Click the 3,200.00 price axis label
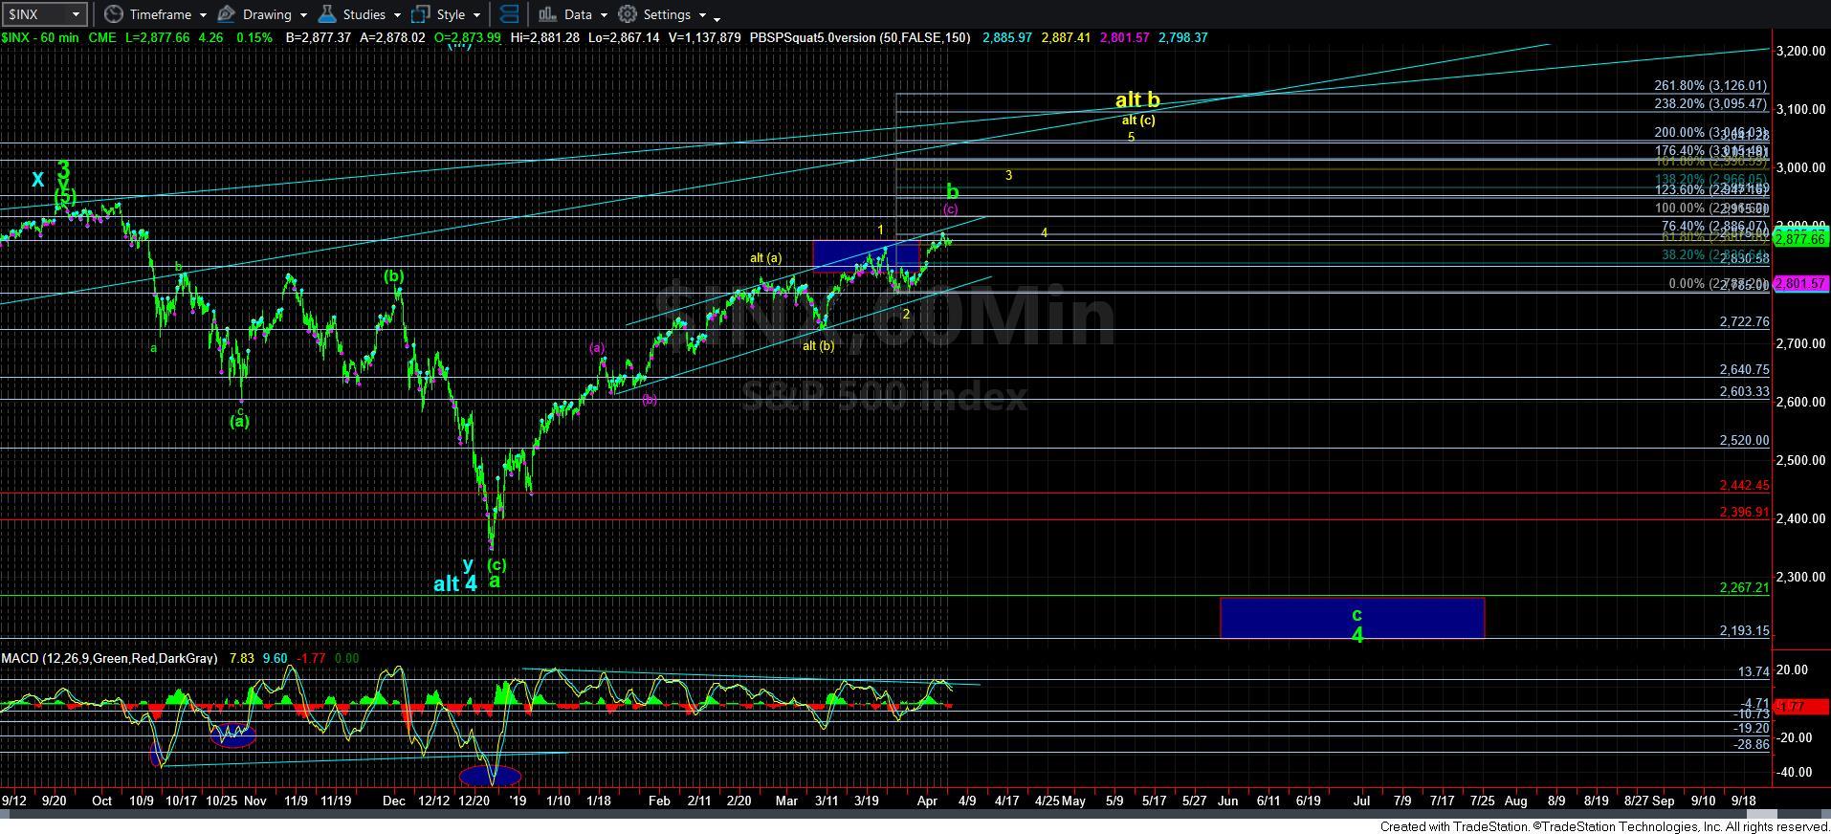This screenshot has width=1831, height=834. point(1802,51)
